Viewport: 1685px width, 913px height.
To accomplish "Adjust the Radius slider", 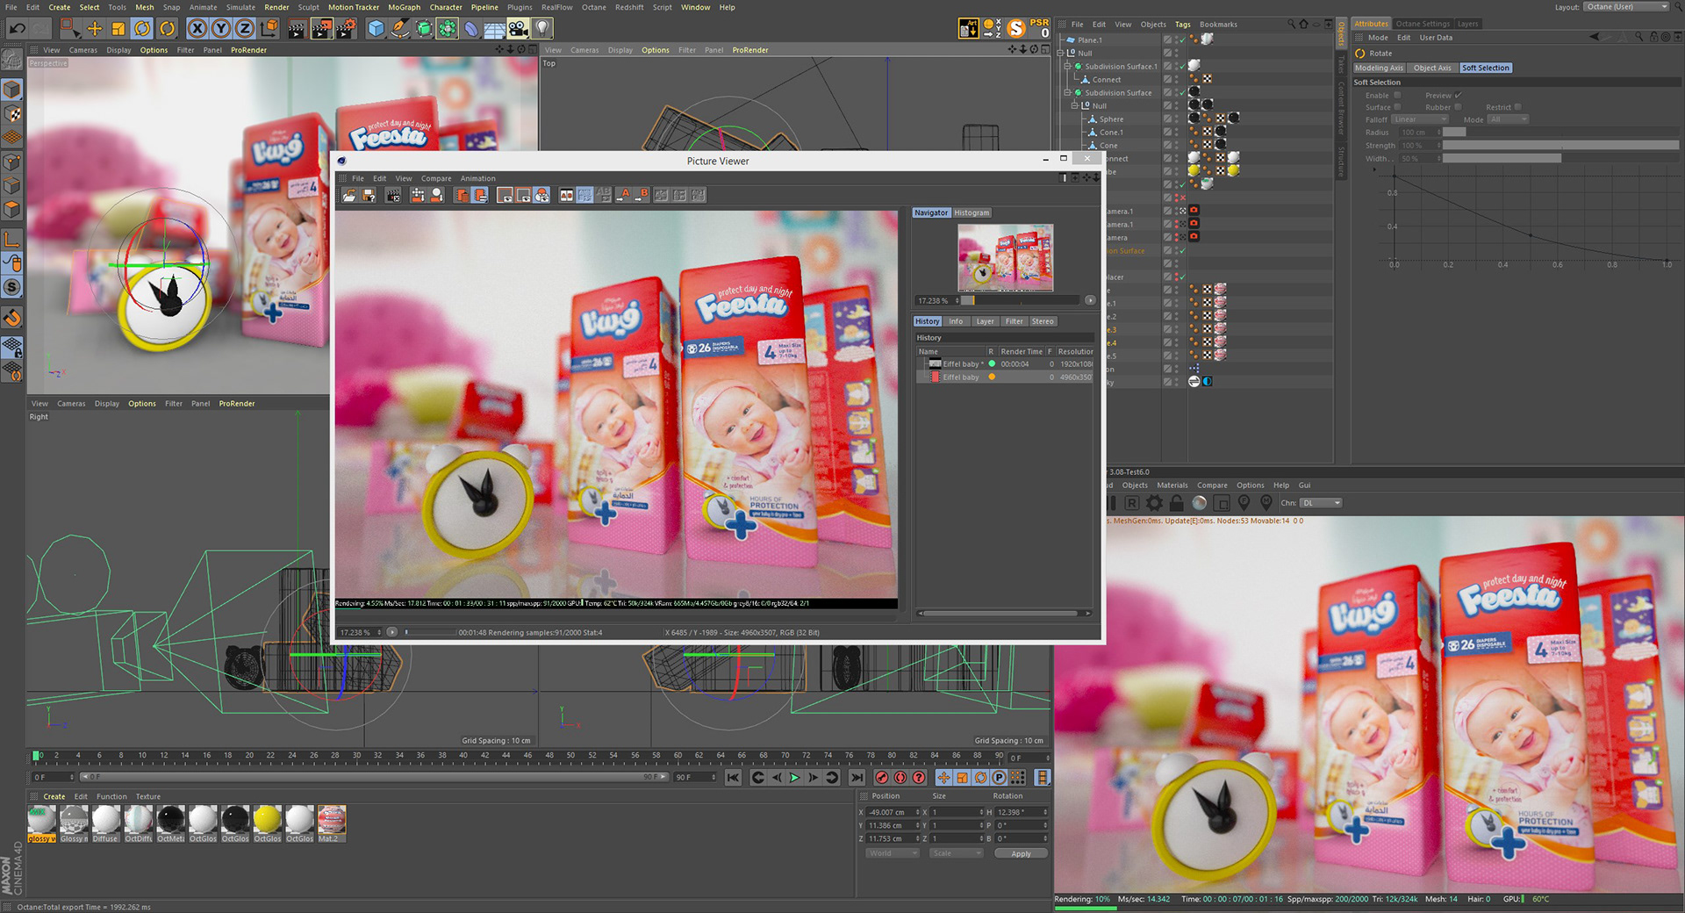I will click(x=1560, y=133).
